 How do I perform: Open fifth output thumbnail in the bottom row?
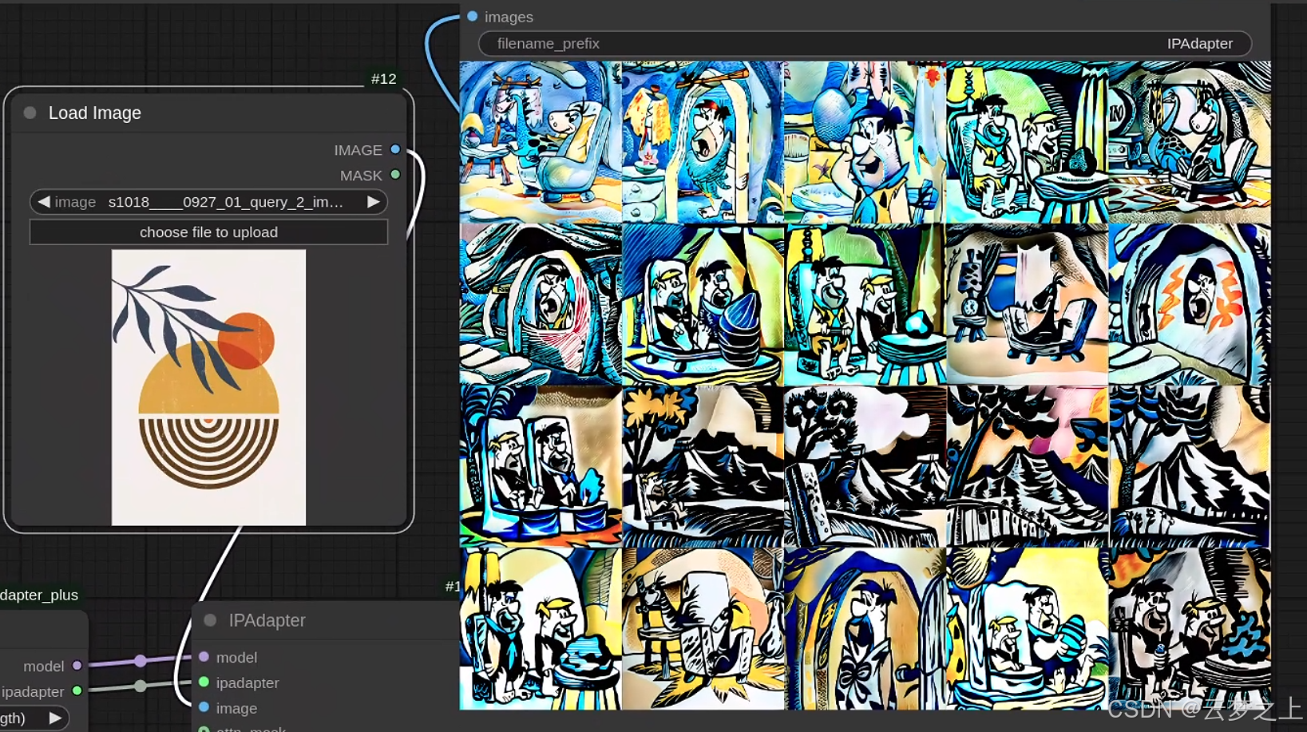click(1189, 628)
